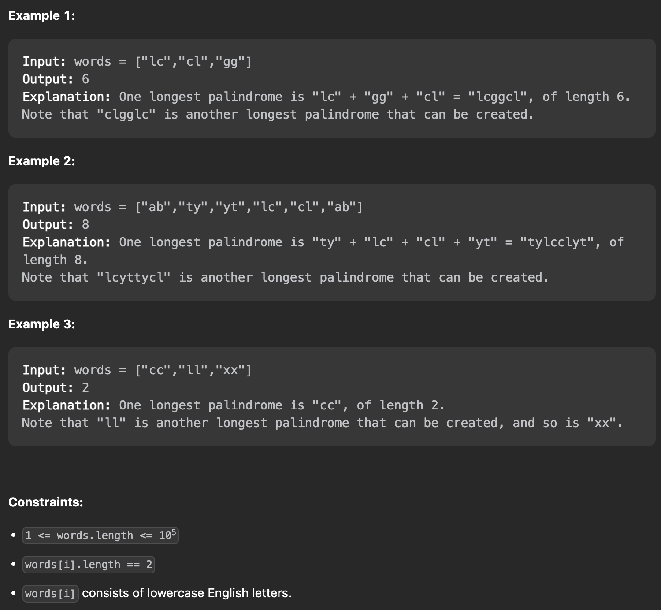Click the words.length constraint code chip
Viewport: 661px width, 610px height.
click(x=100, y=536)
